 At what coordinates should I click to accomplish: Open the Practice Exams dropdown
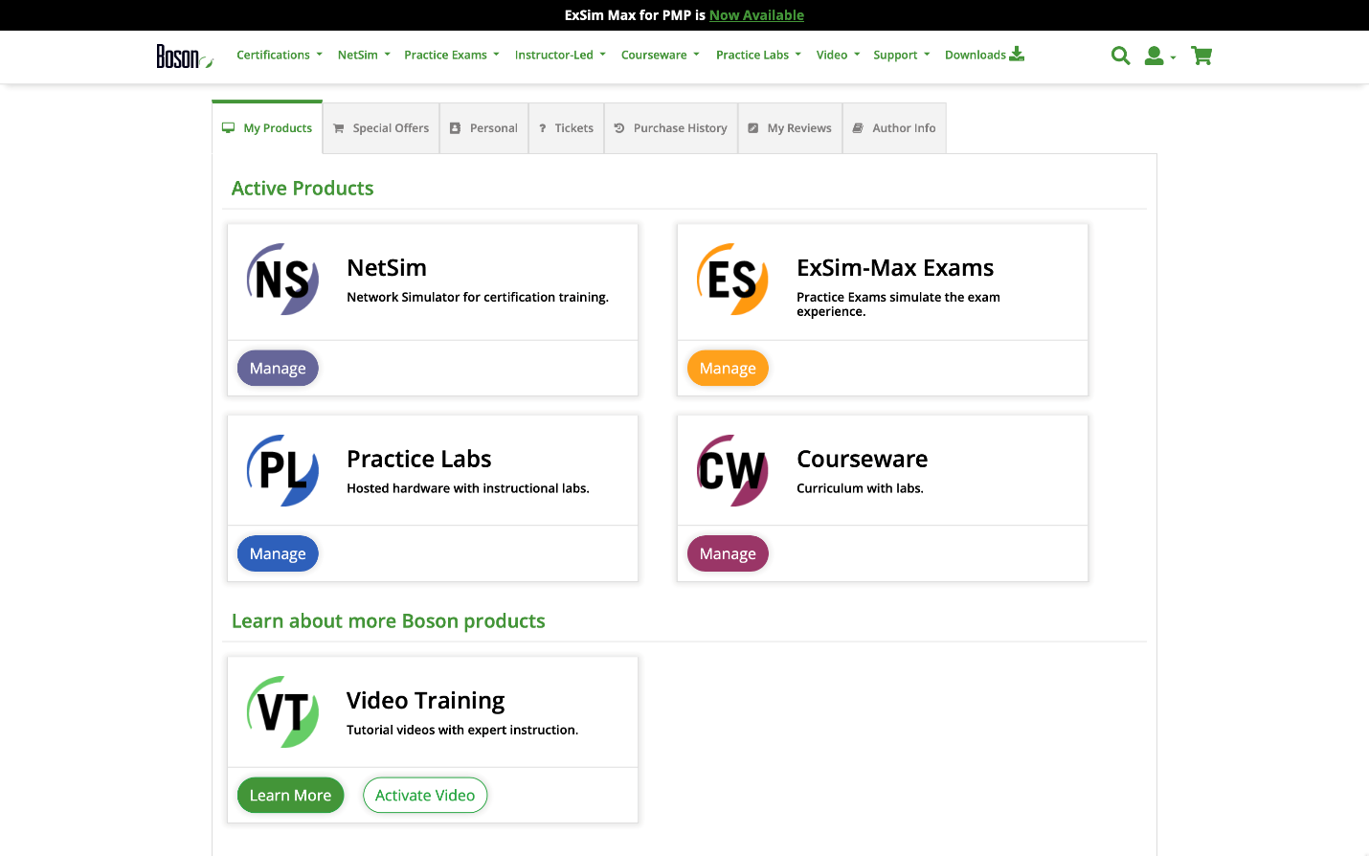(x=451, y=56)
